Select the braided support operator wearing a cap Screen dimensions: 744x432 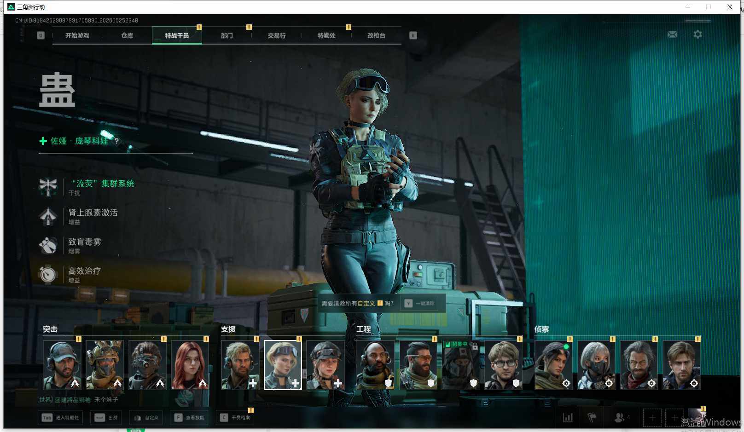pos(325,365)
